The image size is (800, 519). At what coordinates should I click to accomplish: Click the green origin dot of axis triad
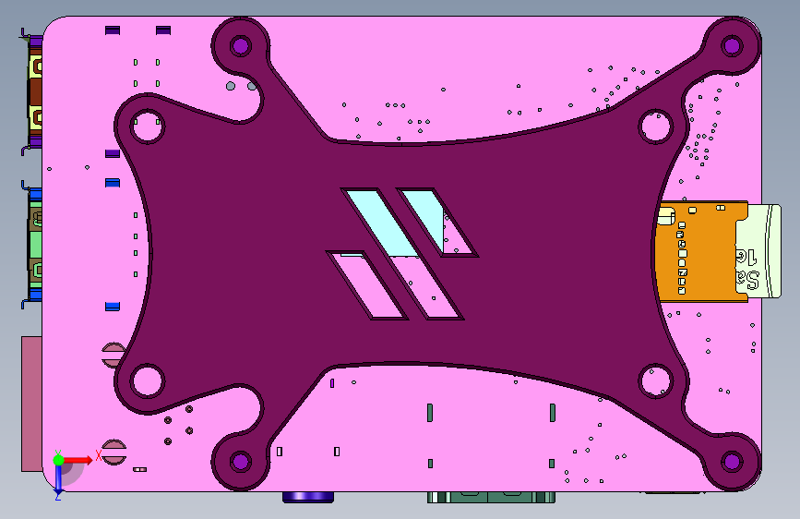click(x=59, y=460)
